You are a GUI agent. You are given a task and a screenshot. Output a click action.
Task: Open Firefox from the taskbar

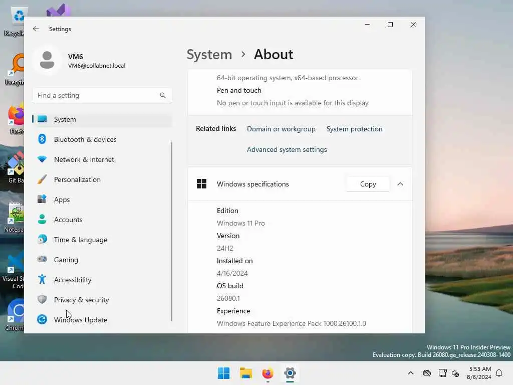[x=268, y=373]
